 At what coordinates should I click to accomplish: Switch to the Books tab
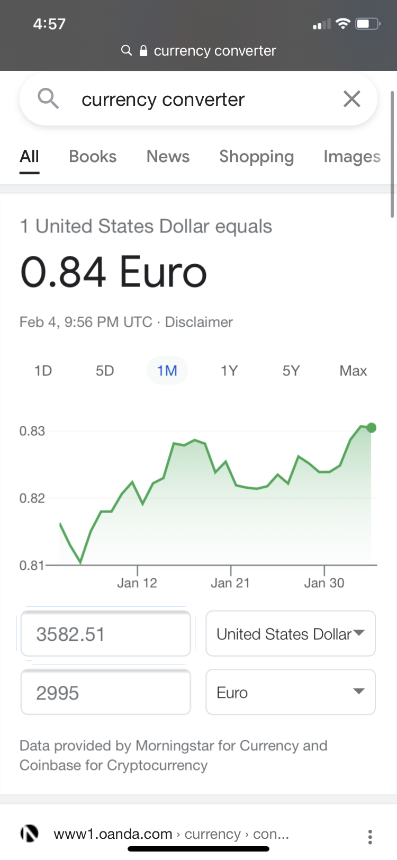(93, 157)
